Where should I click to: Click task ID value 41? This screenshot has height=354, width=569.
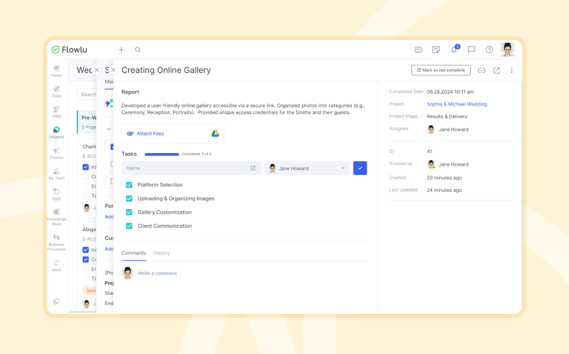click(429, 152)
